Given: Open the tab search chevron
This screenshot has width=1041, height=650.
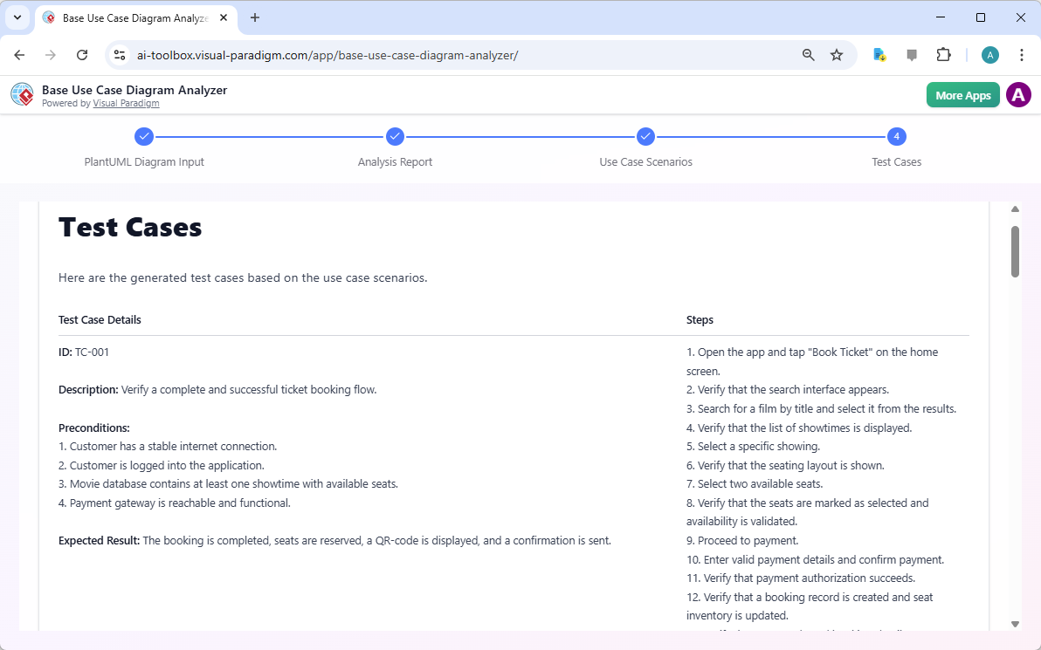Looking at the screenshot, I should [x=17, y=17].
